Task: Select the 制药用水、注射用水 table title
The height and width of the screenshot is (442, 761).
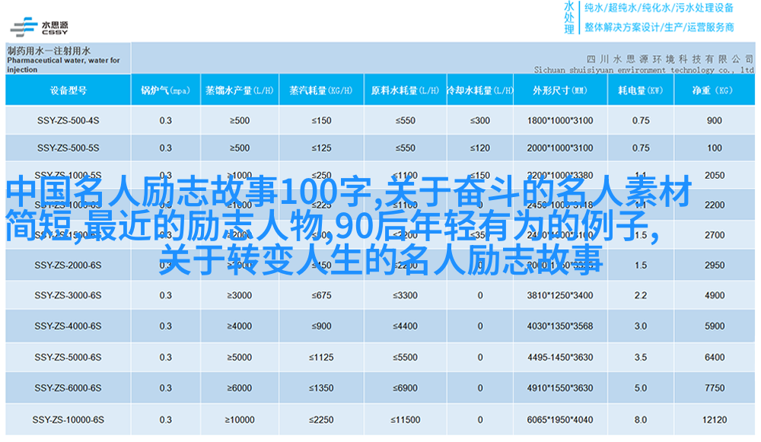Action: [63, 58]
